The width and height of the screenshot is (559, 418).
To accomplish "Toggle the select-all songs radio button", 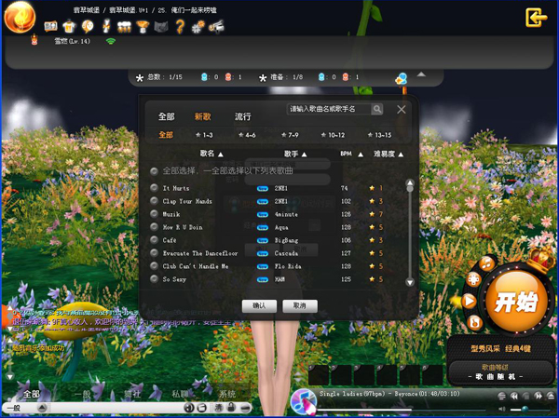I will click(155, 171).
